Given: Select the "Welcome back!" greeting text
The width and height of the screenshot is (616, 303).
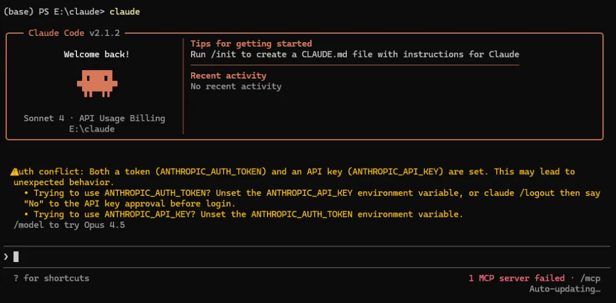Looking at the screenshot, I should point(96,55).
